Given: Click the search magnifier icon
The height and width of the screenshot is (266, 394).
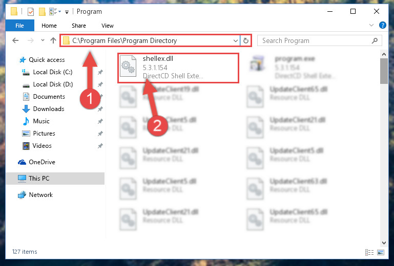Looking at the screenshot, I should point(375,40).
